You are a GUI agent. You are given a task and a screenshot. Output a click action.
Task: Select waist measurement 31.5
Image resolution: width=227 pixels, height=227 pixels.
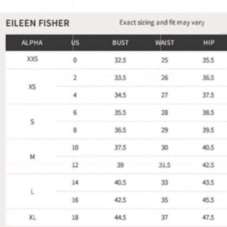(164, 165)
